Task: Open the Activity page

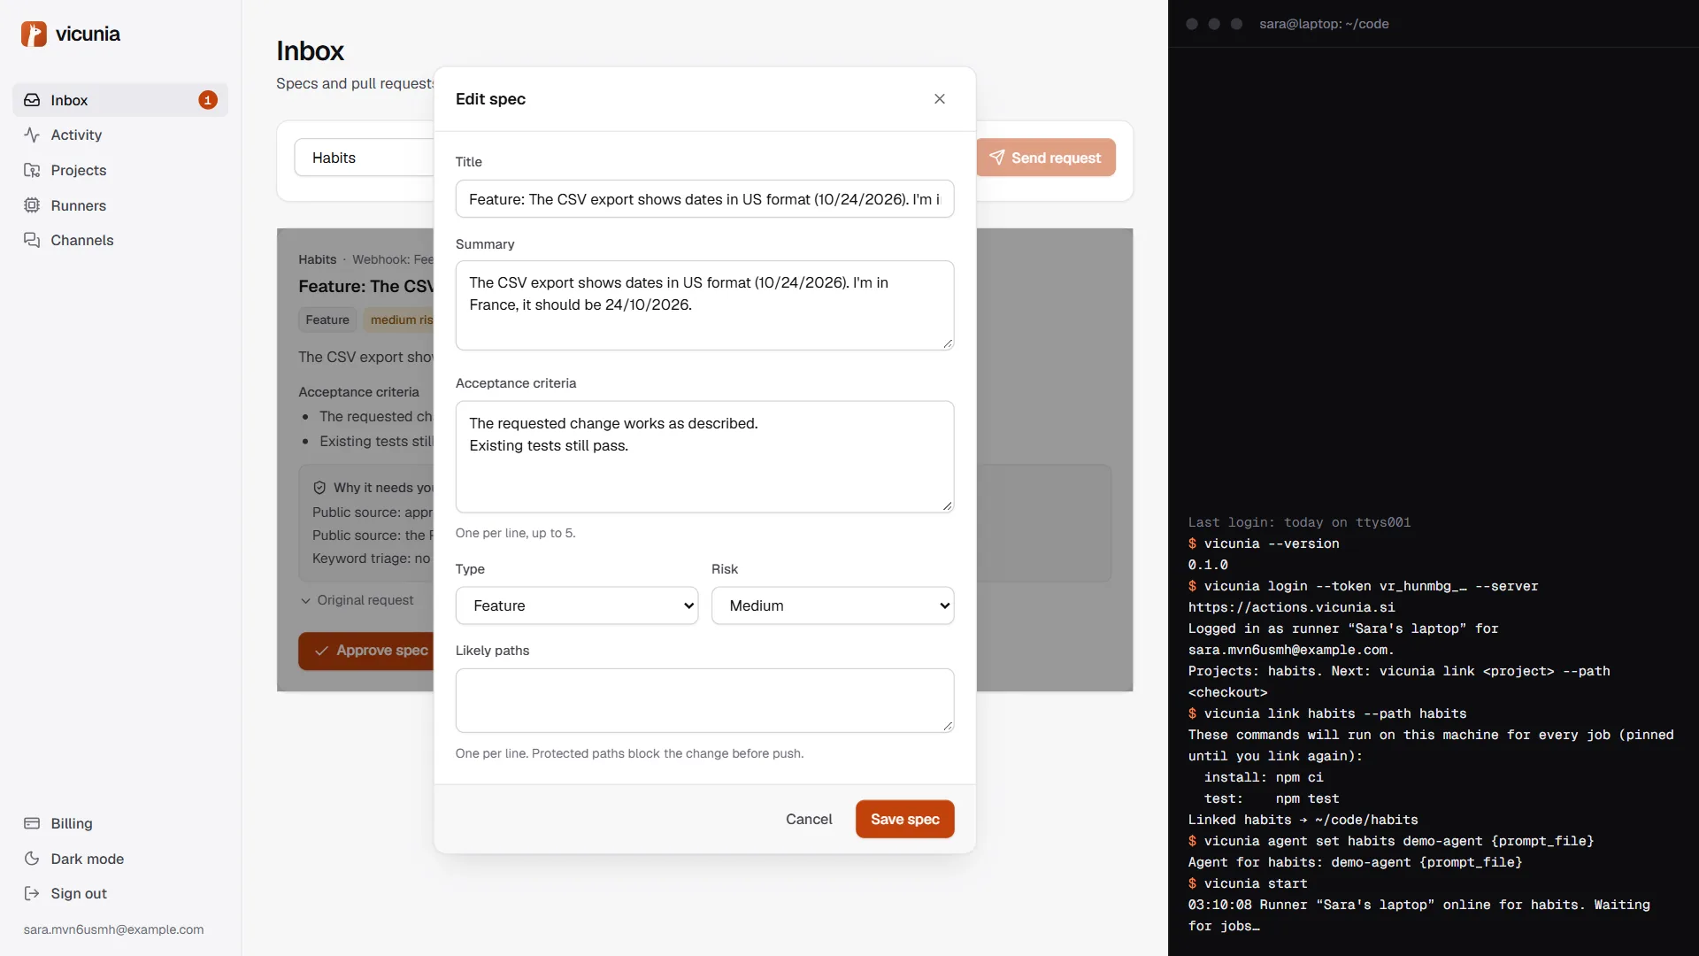Action: click(120, 135)
